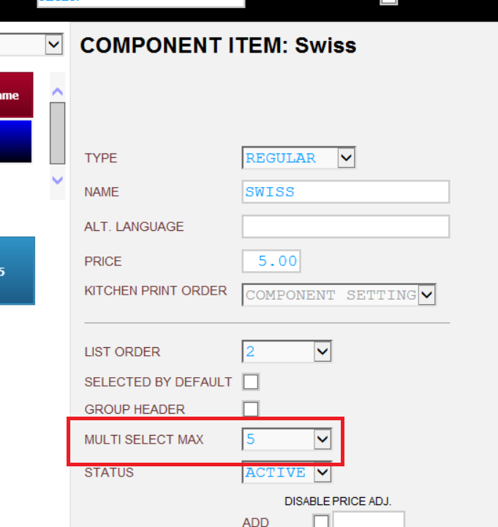
Task: Open the dropdown at top of left panel
Action: tap(31, 45)
